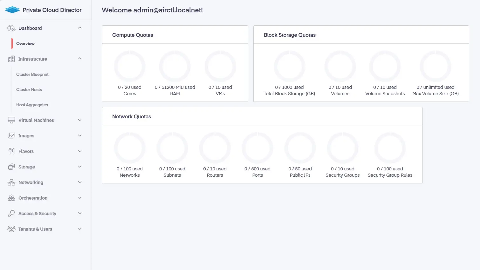Click the Storage database icon
The image size is (480, 270).
[11, 167]
